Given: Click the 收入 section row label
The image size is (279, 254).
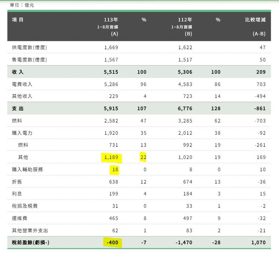Looking at the screenshot, I should coord(18,72).
